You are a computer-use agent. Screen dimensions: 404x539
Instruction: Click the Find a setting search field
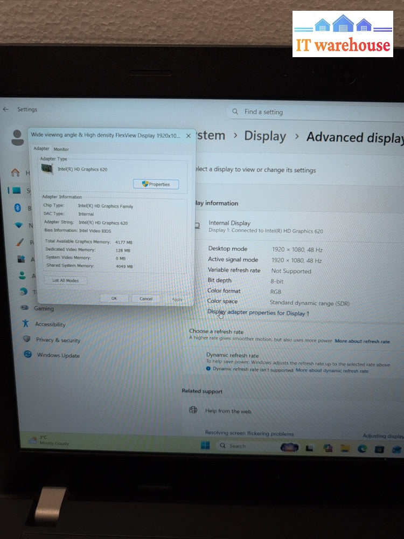pyautogui.click(x=316, y=112)
